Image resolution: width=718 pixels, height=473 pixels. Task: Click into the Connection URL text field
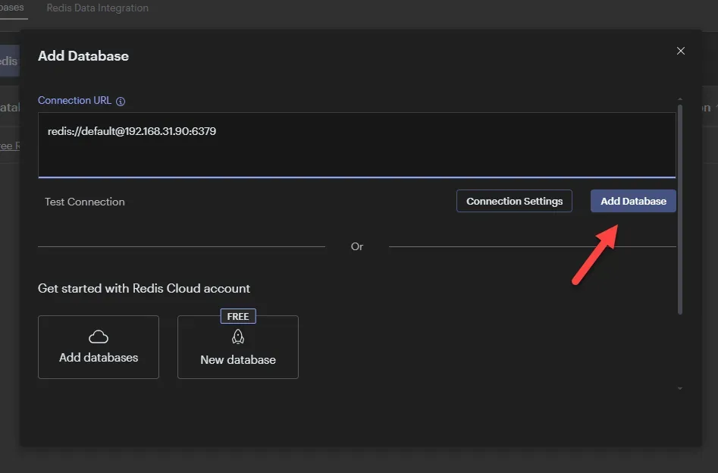click(356, 145)
